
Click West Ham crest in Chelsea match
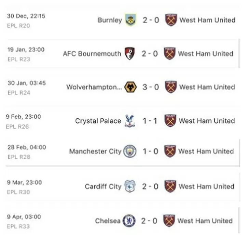pos(169,221)
